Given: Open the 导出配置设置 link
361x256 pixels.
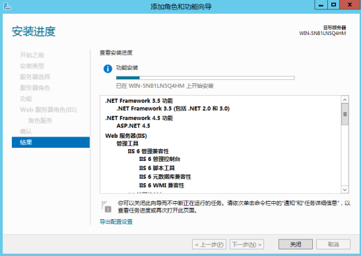Looking at the screenshot, I should coord(116,222).
